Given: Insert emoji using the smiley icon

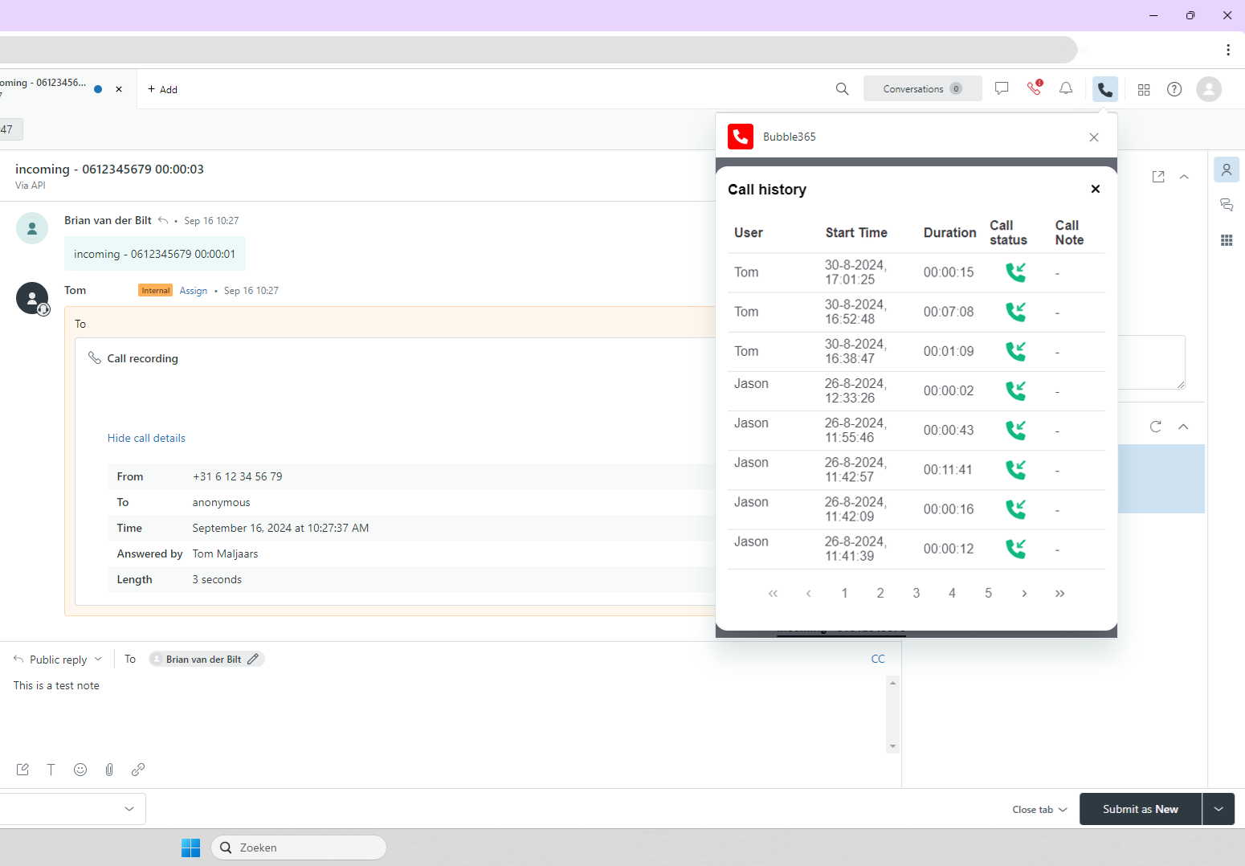Looking at the screenshot, I should (80, 770).
